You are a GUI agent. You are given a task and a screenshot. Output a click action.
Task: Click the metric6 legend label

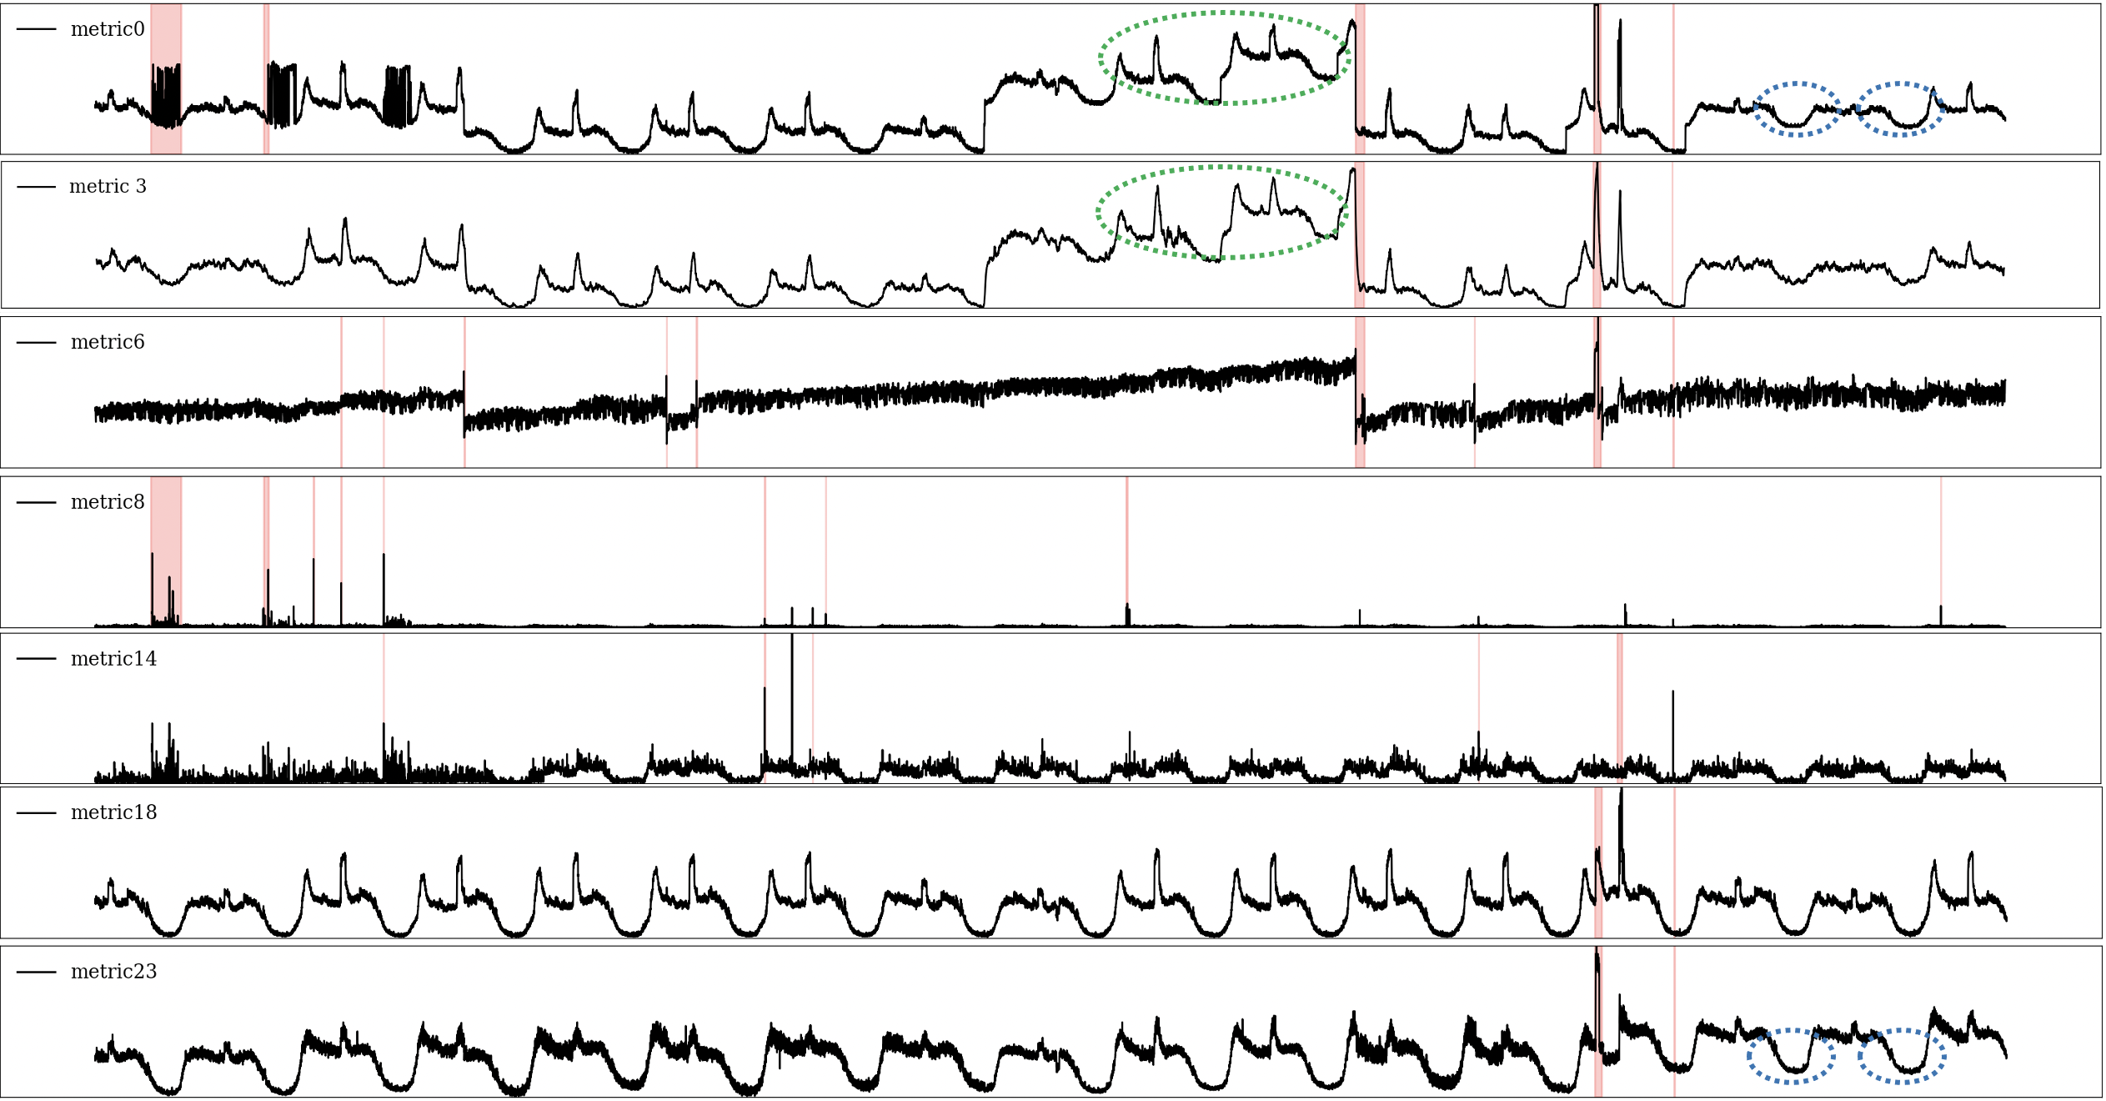click(x=107, y=342)
